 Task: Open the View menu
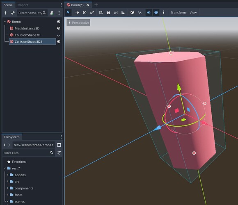pos(193,13)
